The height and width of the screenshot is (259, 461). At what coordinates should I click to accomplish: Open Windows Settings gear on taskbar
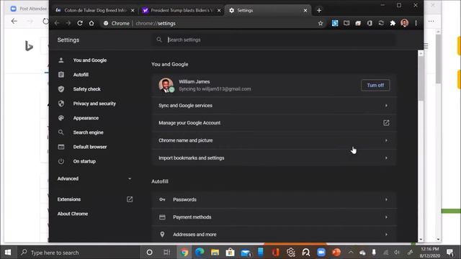coord(291,253)
